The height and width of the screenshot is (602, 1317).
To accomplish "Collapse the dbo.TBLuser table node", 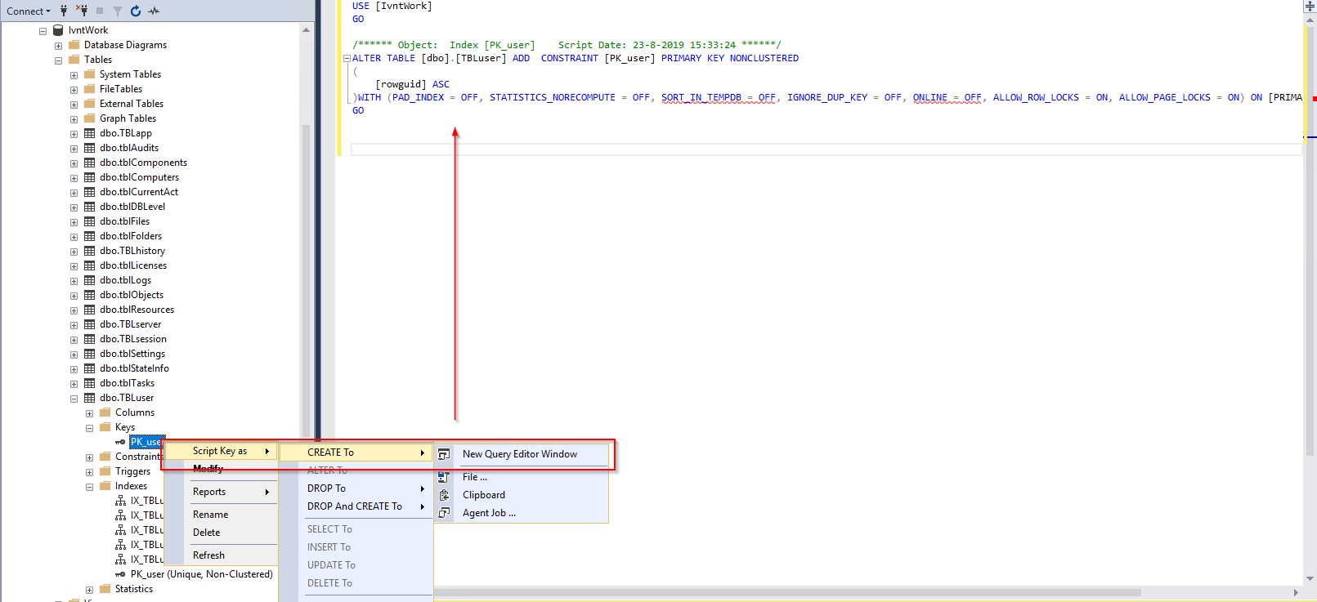I will pos(74,399).
